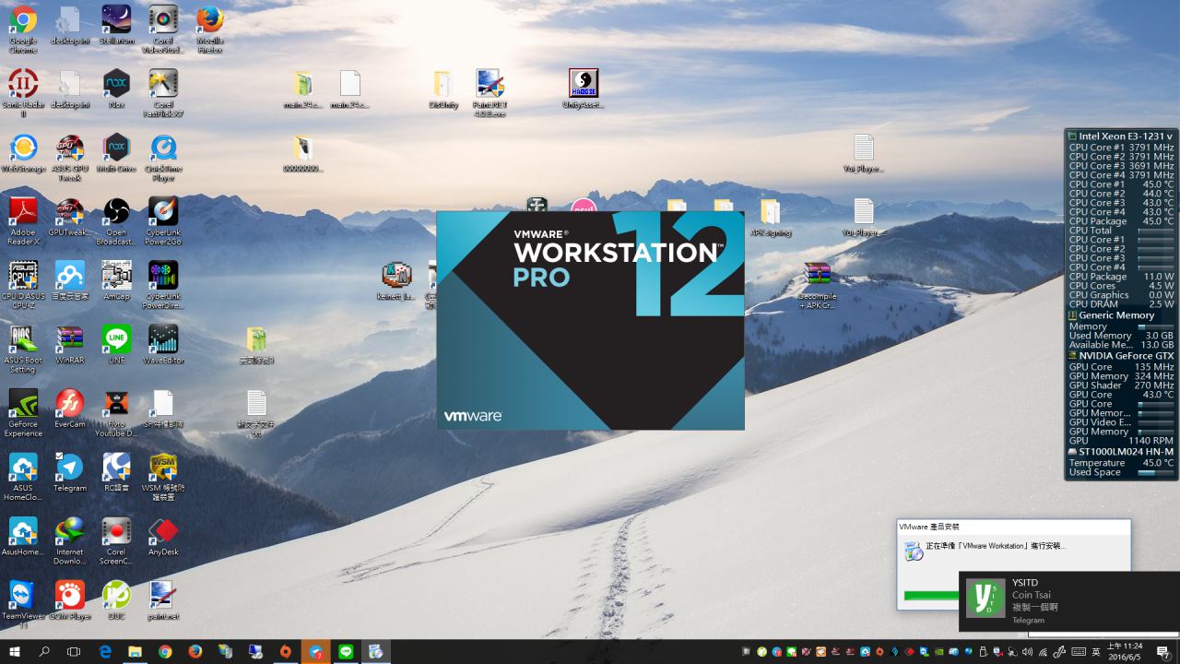Launch the AnyDesk desktop shortcut

pos(163,533)
